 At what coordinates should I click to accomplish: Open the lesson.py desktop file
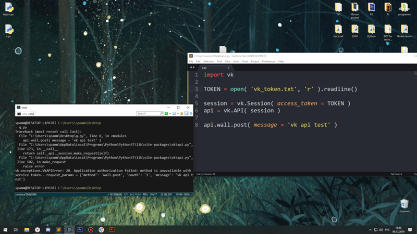point(8,8)
